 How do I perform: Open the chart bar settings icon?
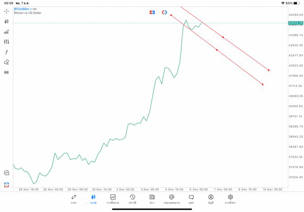7,32
